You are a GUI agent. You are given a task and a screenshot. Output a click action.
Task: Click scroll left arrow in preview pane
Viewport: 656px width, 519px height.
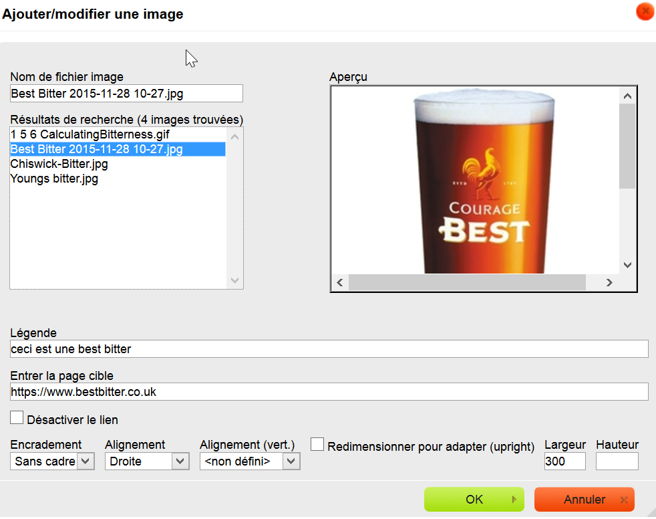pyautogui.click(x=339, y=282)
